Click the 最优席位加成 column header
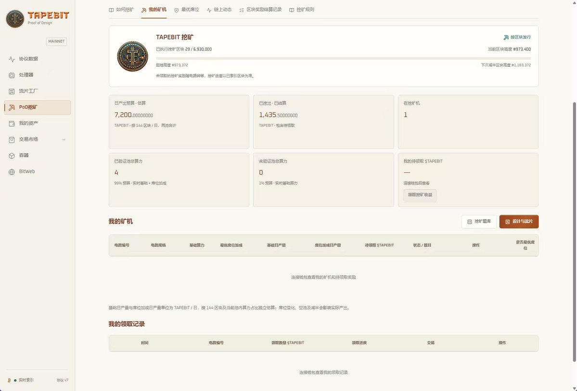 231,245
